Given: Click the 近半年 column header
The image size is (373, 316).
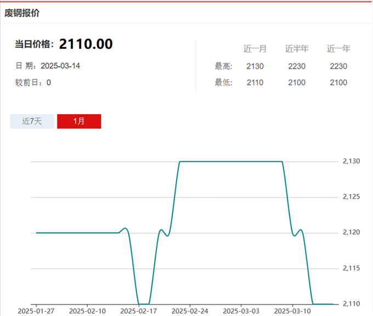Looking at the screenshot, I should (297, 49).
